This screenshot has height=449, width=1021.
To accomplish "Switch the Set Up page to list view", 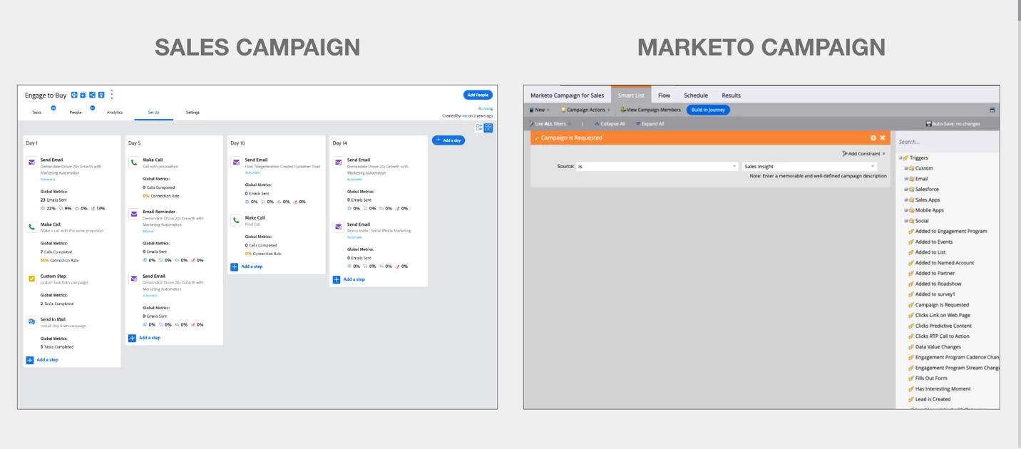I will click(x=479, y=128).
